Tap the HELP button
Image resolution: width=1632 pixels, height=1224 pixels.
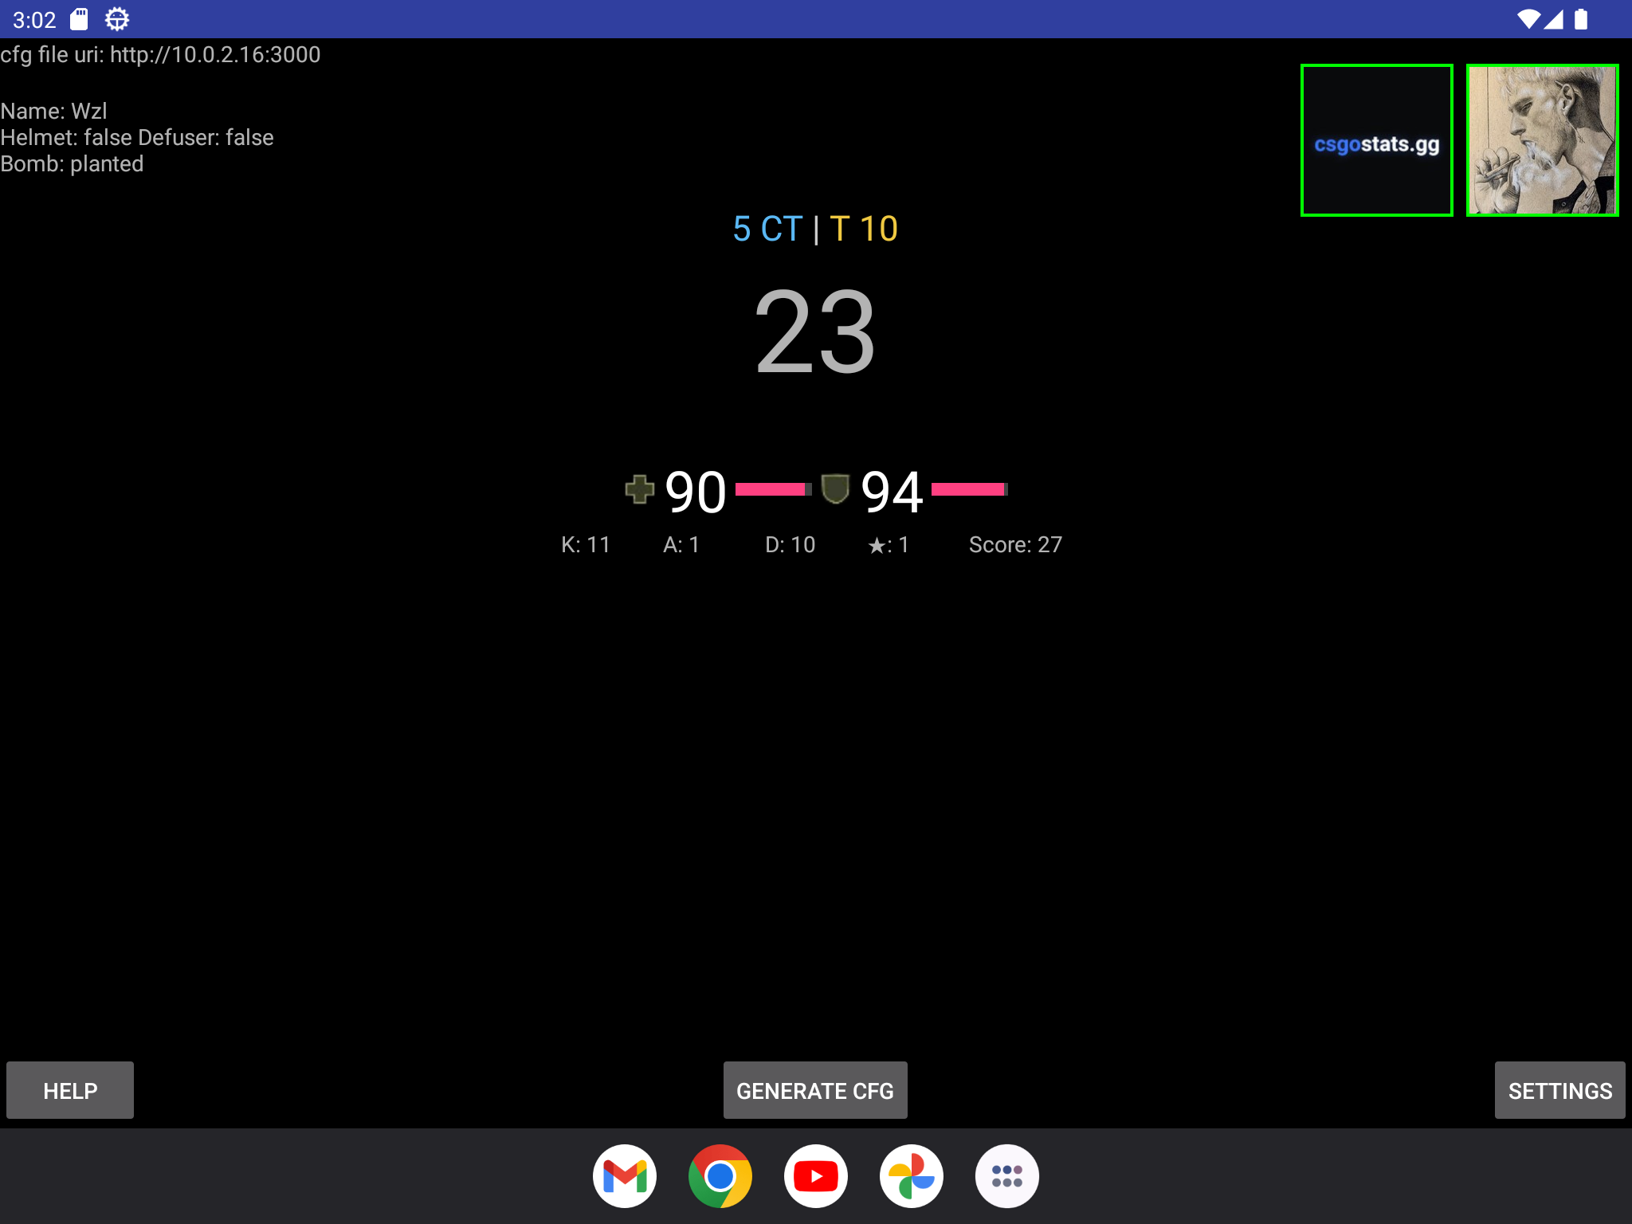70,1090
